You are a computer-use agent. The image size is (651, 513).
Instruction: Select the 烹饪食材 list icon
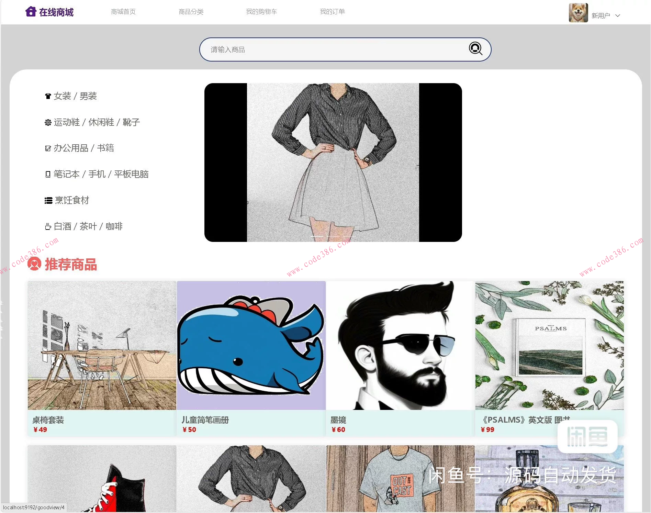[48, 200]
